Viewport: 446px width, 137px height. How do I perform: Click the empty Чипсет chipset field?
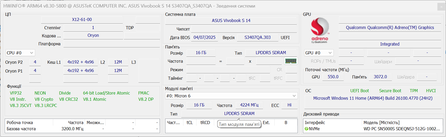point(244,29)
